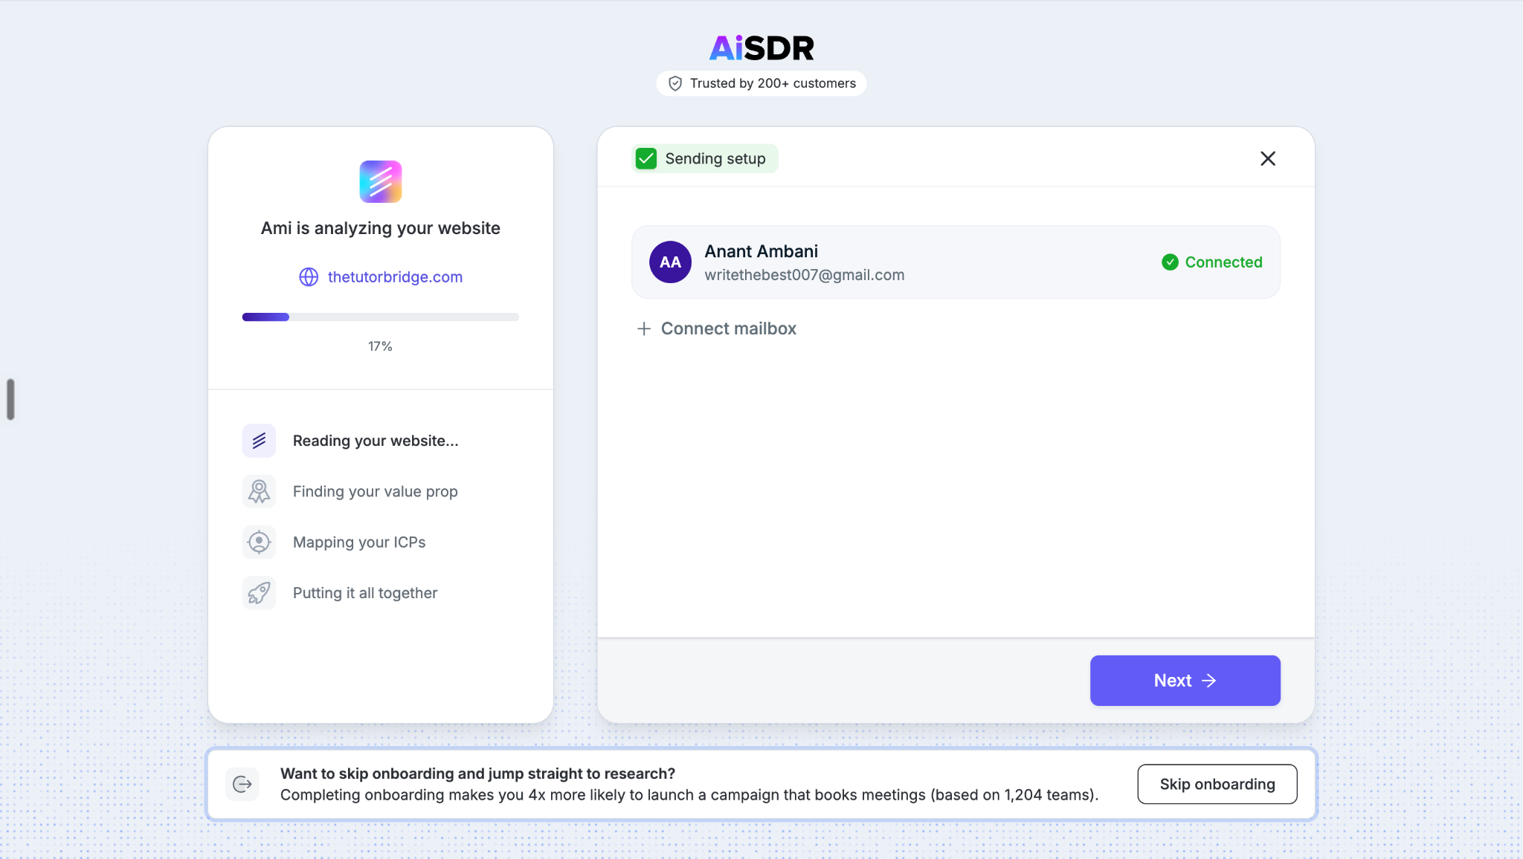Click the arrow icon on Next button

click(x=1209, y=681)
